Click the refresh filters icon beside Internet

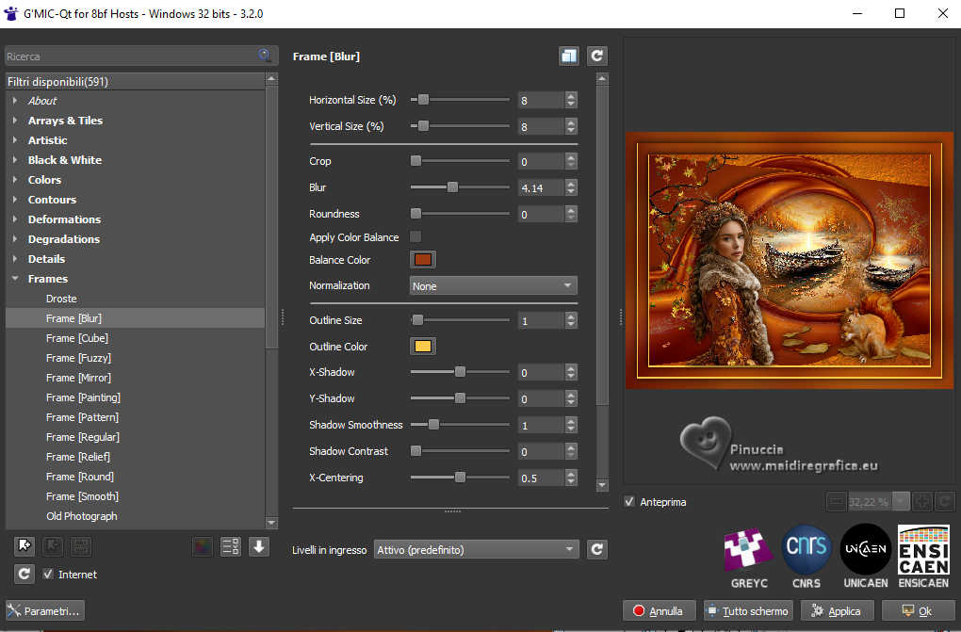(24, 574)
